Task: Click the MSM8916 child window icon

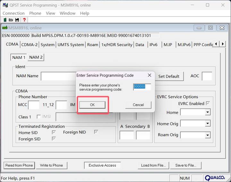Action: (x=4, y=28)
